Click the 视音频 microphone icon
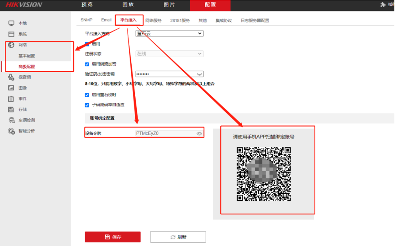 pos(11,77)
